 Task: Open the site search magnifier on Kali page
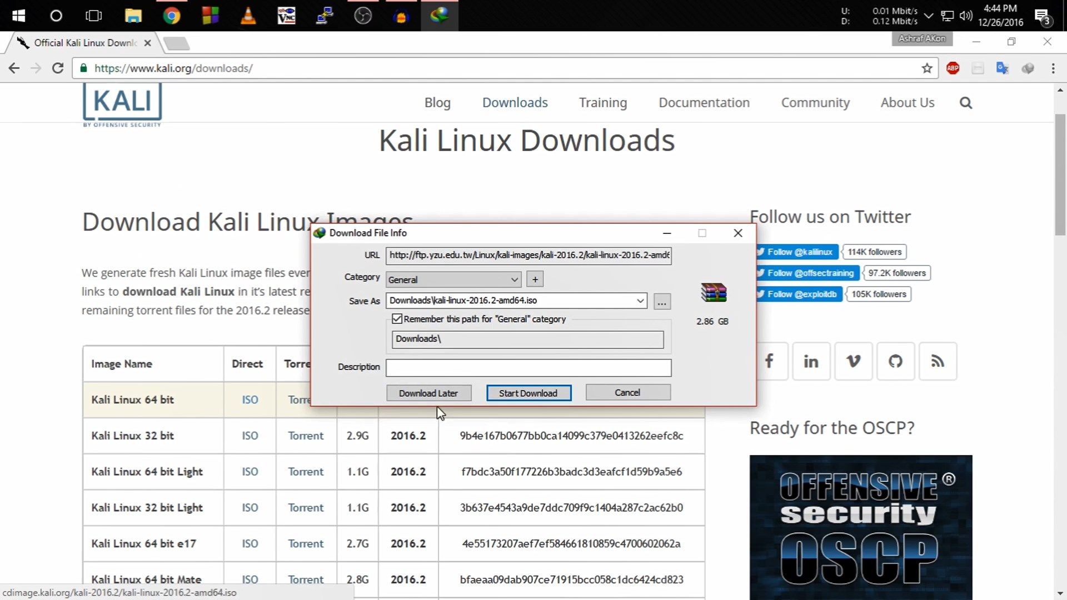click(965, 102)
